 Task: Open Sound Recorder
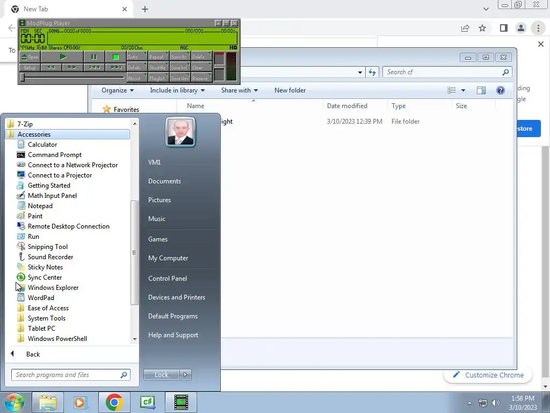(50, 257)
